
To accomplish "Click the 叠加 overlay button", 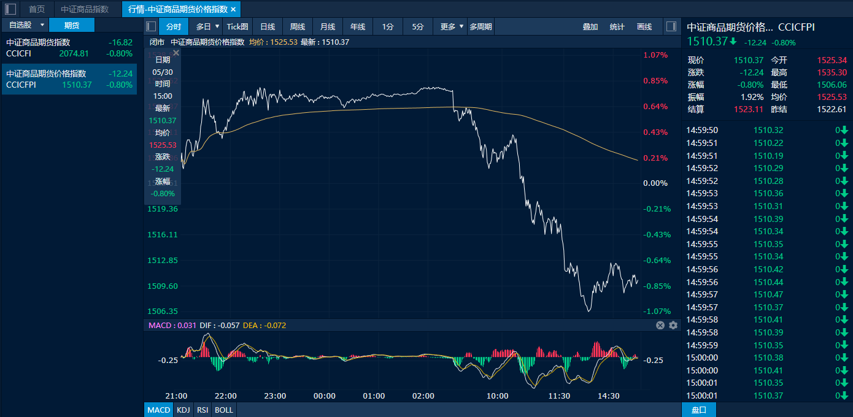I will click(590, 27).
